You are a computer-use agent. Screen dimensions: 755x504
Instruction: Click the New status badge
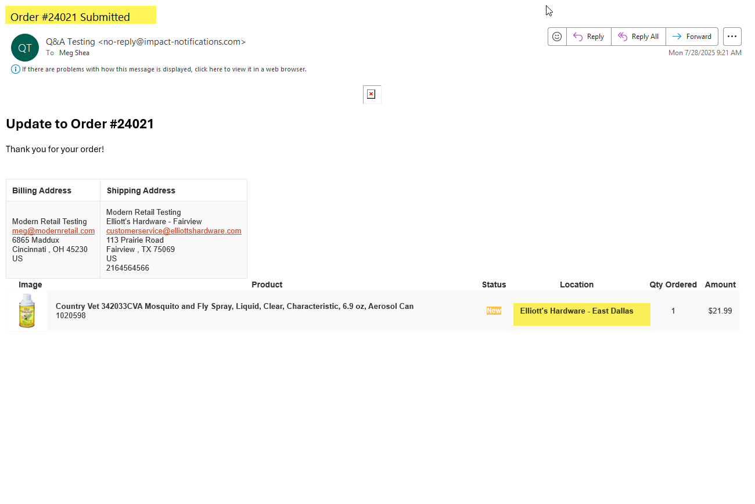[x=494, y=311]
